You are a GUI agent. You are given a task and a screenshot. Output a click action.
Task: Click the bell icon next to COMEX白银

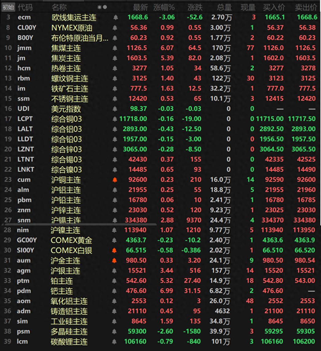(115, 250)
